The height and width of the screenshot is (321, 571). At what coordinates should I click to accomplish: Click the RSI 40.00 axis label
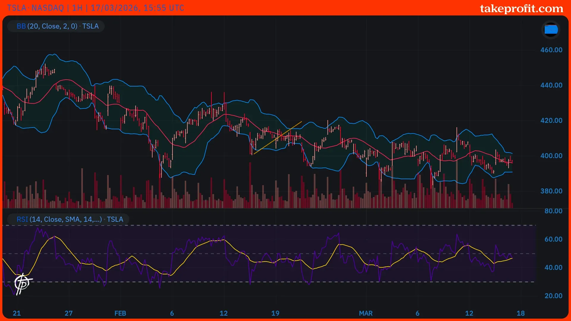pyautogui.click(x=553, y=267)
